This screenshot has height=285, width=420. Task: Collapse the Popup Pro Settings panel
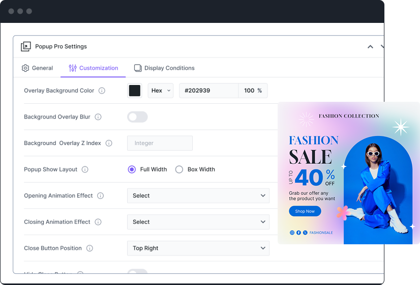370,47
